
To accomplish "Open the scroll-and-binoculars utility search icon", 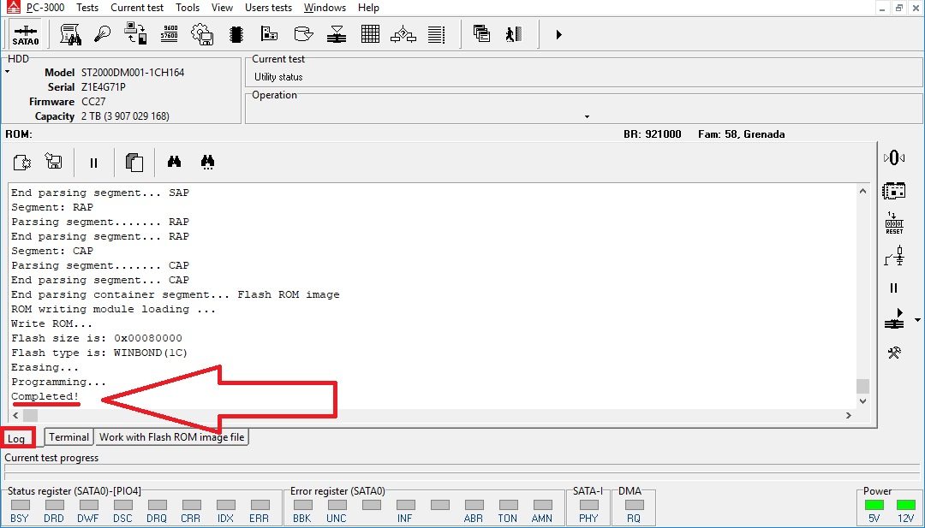I will pyautogui.click(x=71, y=34).
